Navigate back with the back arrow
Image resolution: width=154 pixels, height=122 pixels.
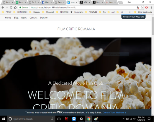[3, 7]
